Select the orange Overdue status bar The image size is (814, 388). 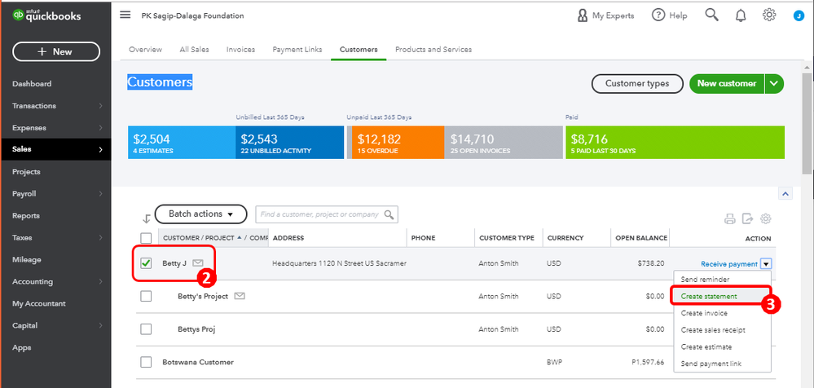(395, 143)
